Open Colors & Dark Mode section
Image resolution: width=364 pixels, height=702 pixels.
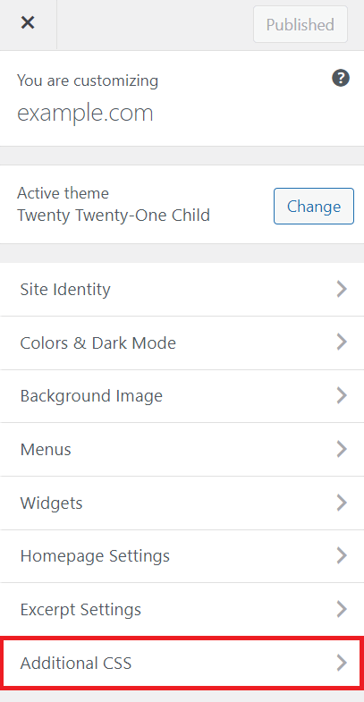(x=182, y=343)
